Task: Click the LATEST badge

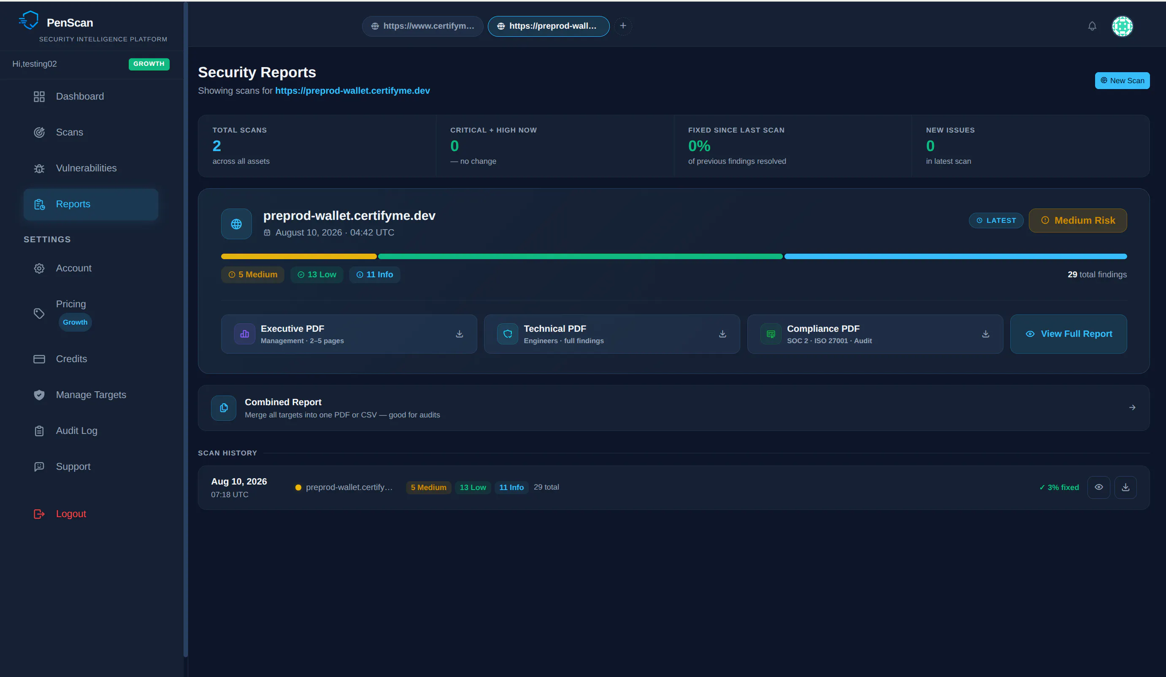Action: pos(996,220)
